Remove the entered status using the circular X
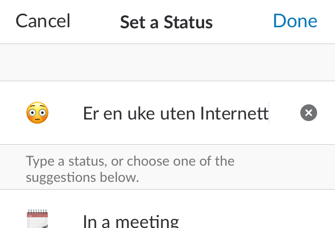 [x=309, y=113]
